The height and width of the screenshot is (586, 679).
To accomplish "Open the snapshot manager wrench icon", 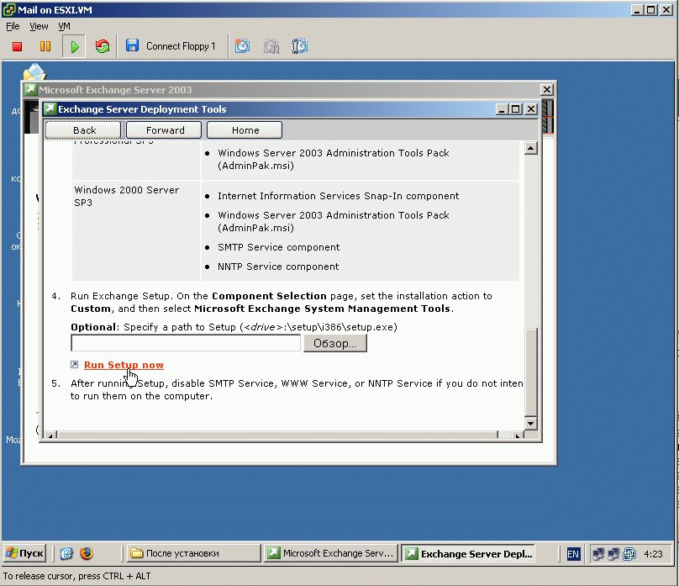I will point(300,46).
